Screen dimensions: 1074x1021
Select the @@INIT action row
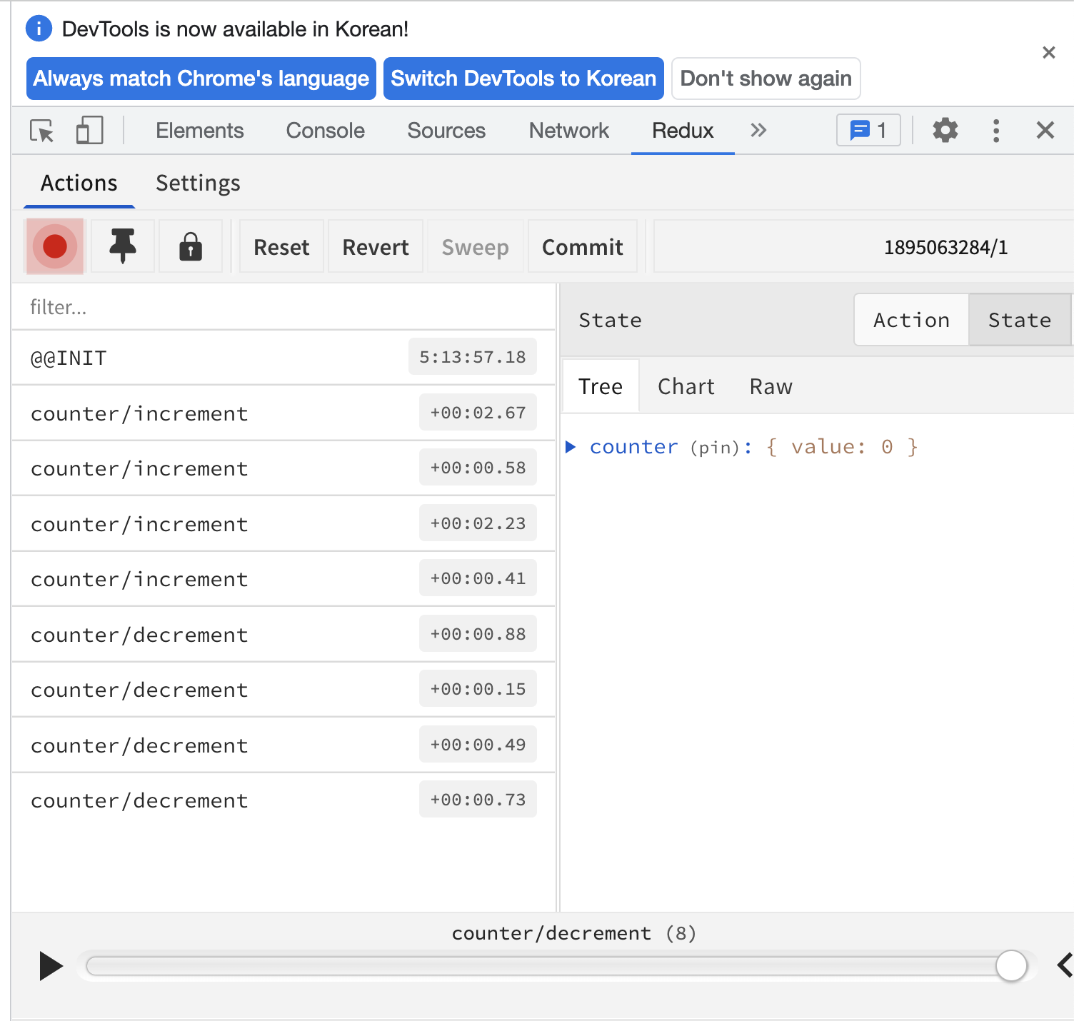(283, 358)
